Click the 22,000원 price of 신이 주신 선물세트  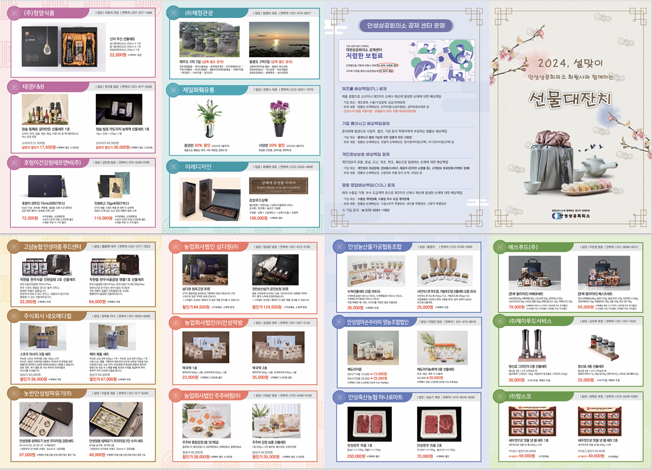tap(118, 55)
